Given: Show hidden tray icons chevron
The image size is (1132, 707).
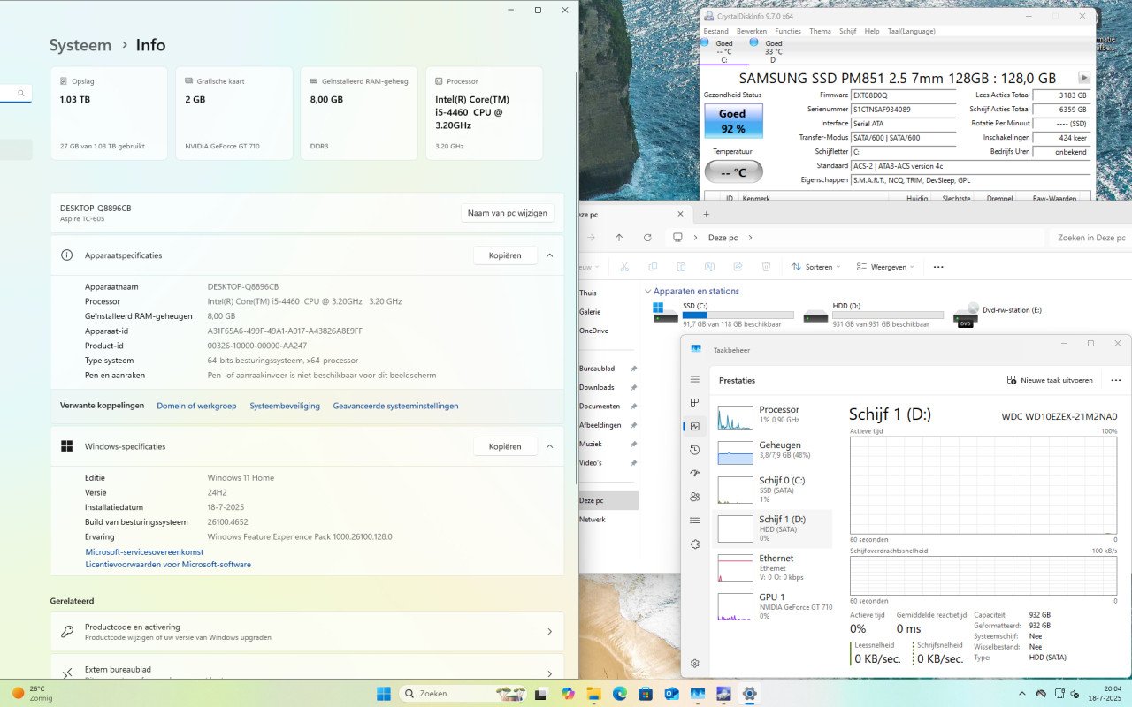Looking at the screenshot, I should (x=1022, y=694).
